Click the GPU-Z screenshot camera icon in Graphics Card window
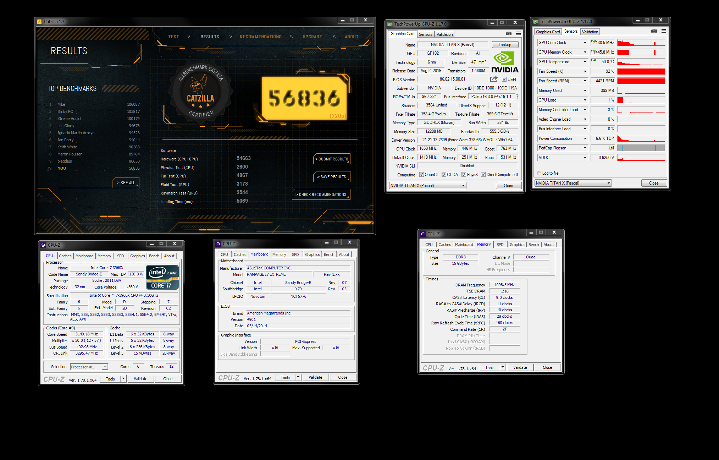 pyautogui.click(x=509, y=33)
